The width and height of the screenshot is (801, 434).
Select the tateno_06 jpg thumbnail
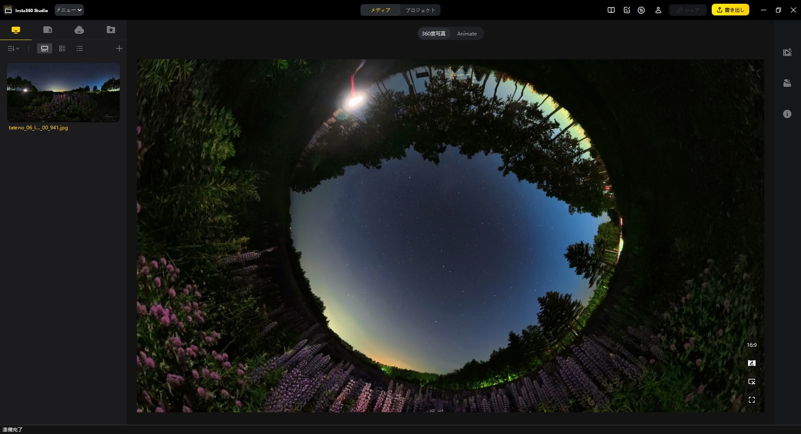click(63, 92)
